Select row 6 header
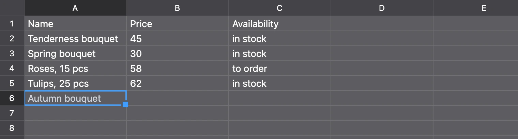Screen dimensions: 518x139 [12, 98]
